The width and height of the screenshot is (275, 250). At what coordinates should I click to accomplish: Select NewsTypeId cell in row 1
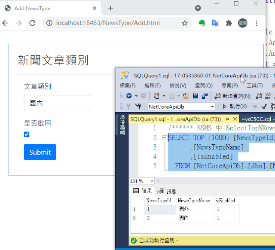click(160, 209)
